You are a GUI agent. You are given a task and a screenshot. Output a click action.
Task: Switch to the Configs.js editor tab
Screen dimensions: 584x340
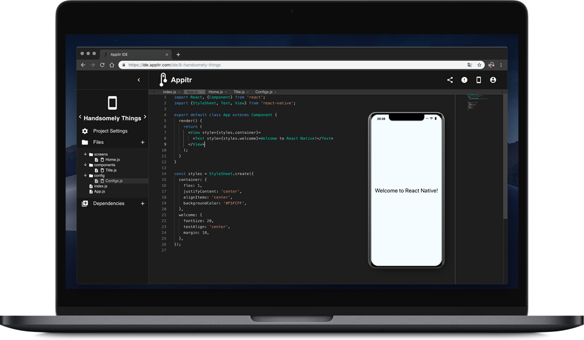(264, 92)
